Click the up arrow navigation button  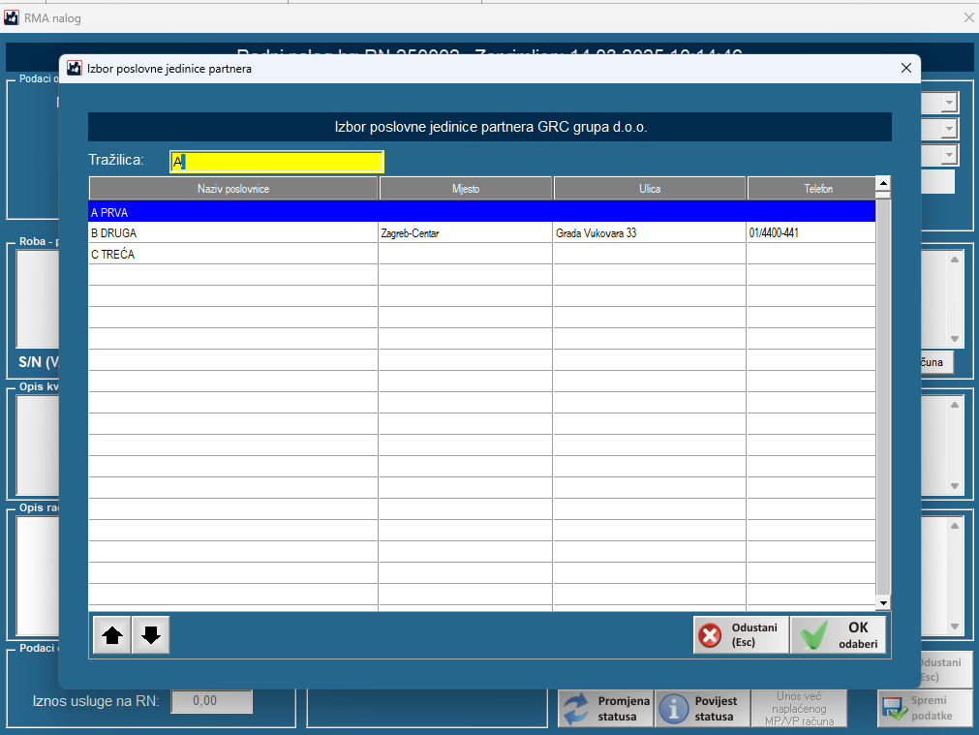[112, 635]
